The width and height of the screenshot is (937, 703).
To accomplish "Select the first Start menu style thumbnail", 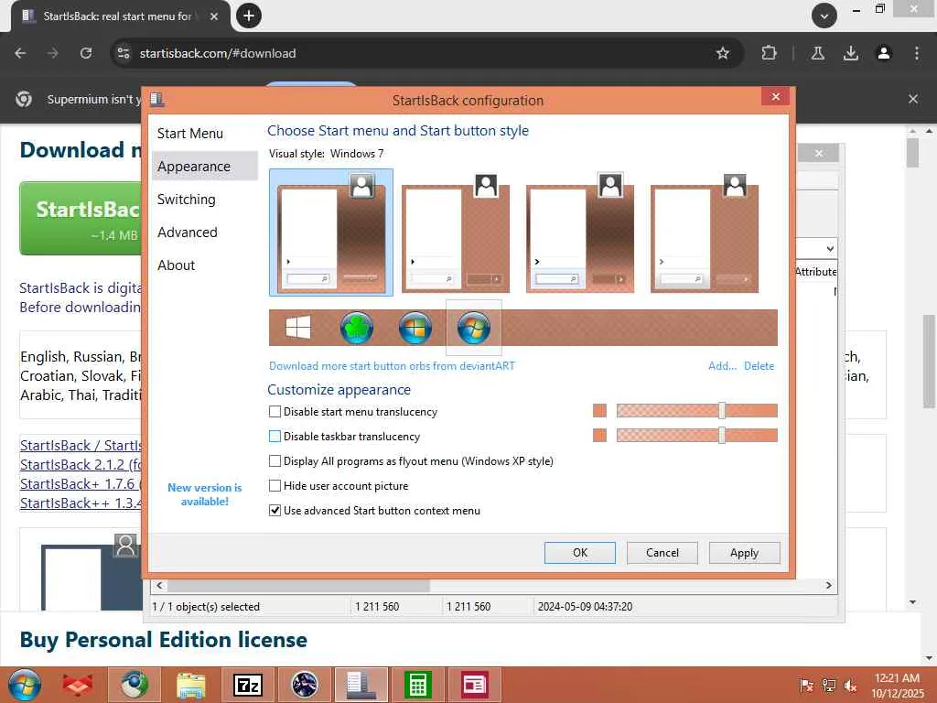I will click(331, 233).
